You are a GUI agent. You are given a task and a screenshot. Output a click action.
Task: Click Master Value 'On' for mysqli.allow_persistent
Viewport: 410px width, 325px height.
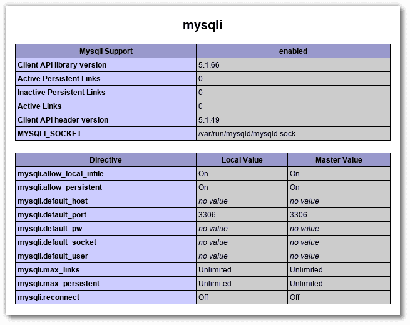coord(294,187)
